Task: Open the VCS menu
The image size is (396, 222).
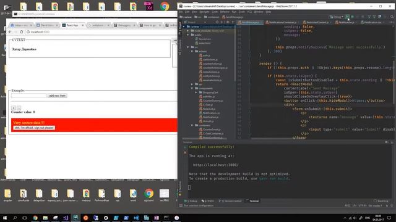Action: (x=249, y=12)
